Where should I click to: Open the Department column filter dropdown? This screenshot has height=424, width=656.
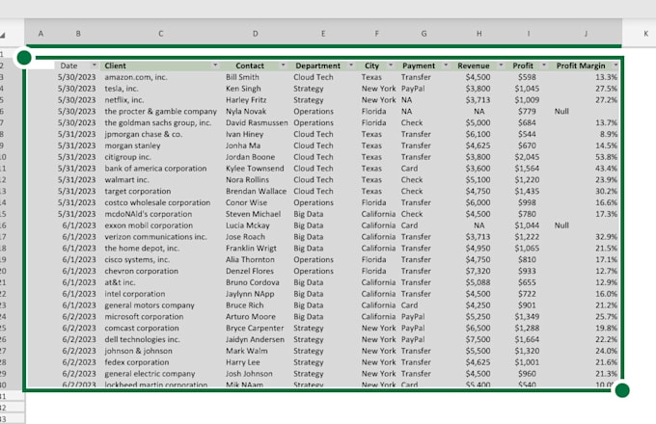point(351,66)
